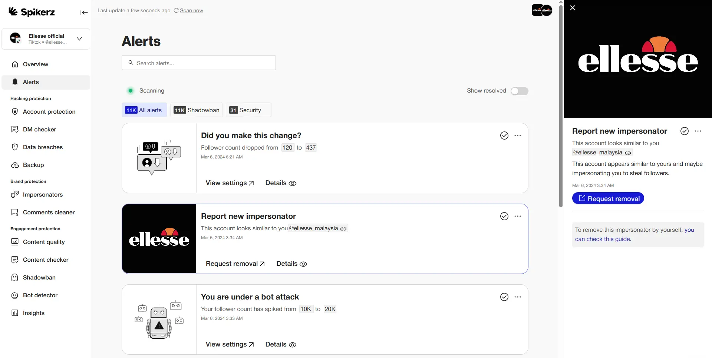Image resolution: width=712 pixels, height=358 pixels.
Task: Click Scan now link
Action: point(191,10)
